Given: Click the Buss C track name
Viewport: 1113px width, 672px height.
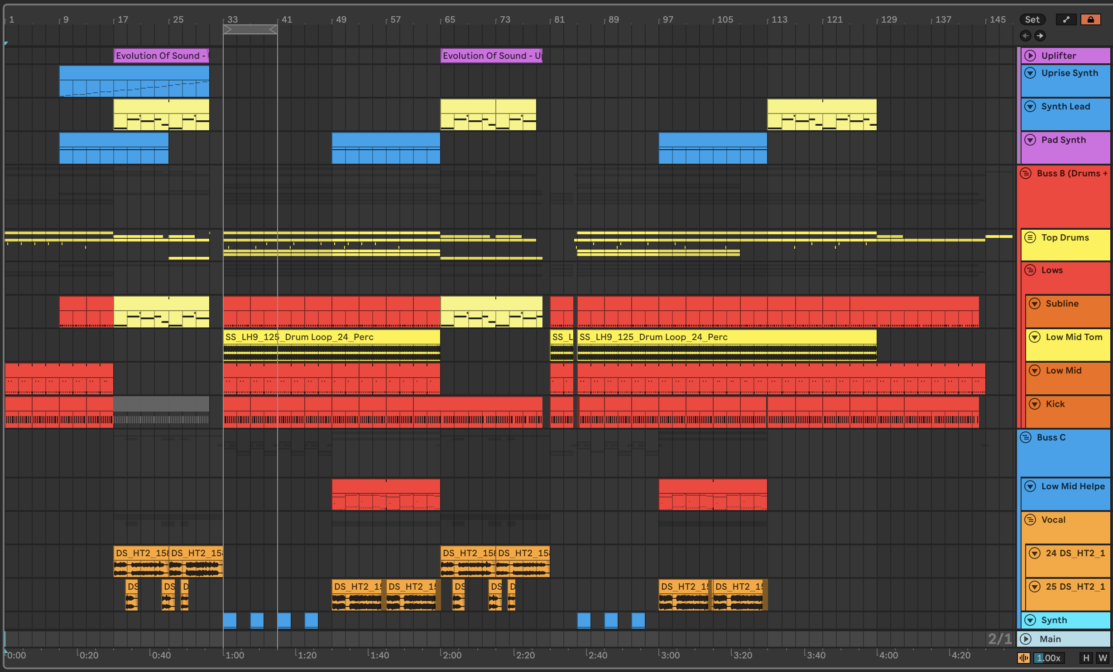Looking at the screenshot, I should (1051, 437).
